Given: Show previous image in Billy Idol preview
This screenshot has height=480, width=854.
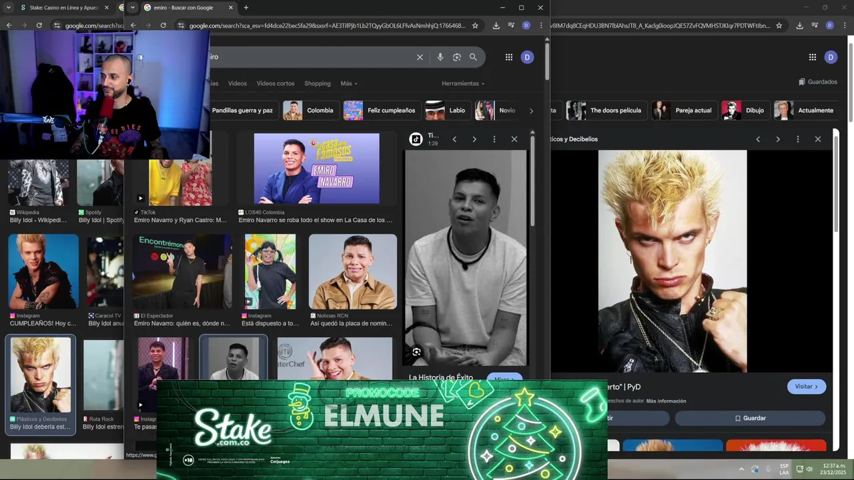Looking at the screenshot, I should pyautogui.click(x=758, y=139).
